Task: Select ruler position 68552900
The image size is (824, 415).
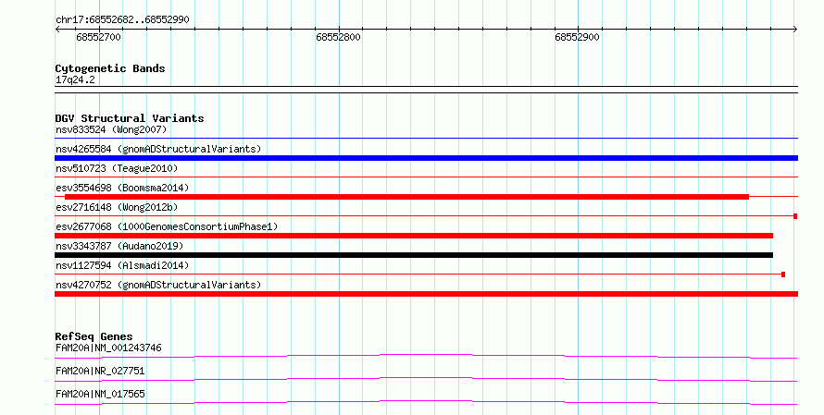Action: tap(577, 37)
